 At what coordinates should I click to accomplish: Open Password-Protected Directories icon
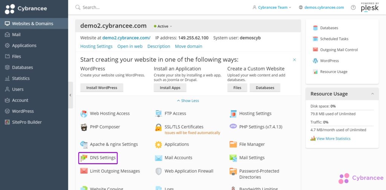click(x=233, y=172)
